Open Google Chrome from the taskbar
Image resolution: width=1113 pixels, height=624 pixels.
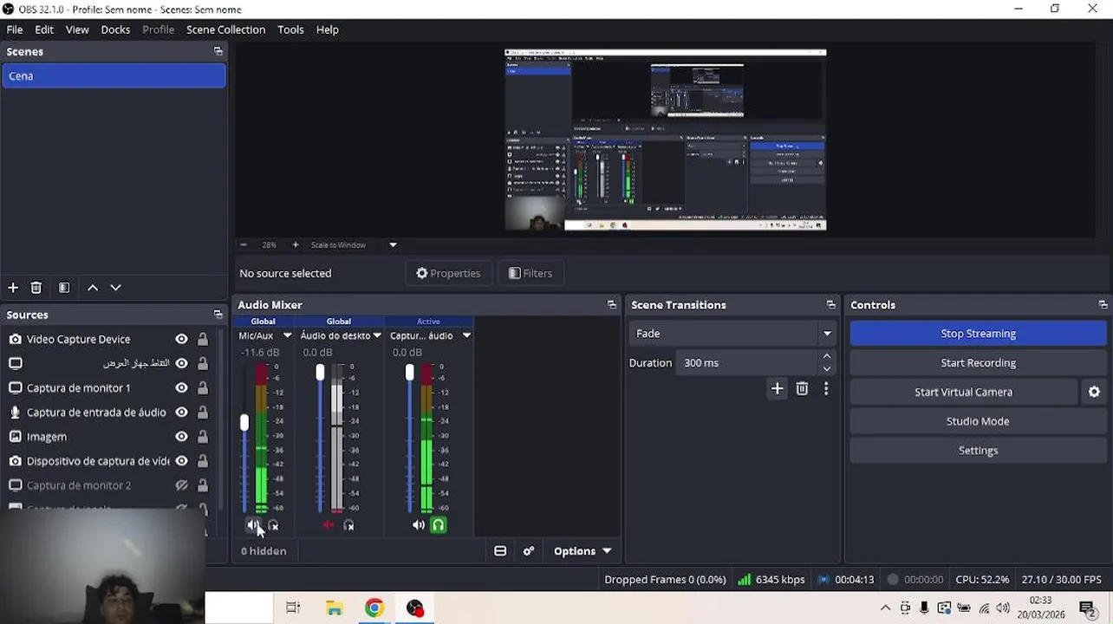[374, 608]
